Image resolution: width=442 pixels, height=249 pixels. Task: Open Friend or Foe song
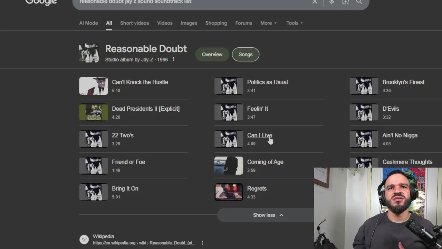(128, 162)
